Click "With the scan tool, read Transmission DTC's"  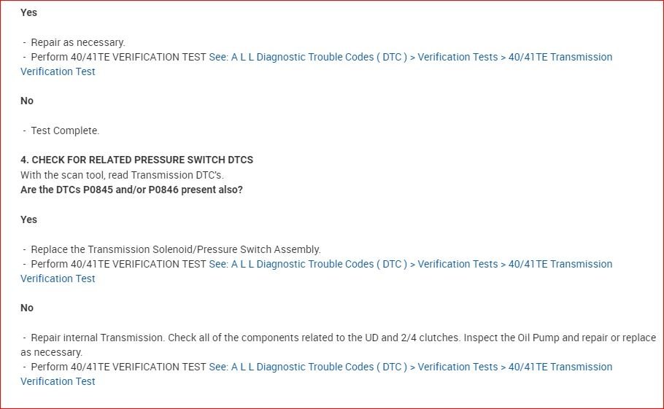point(123,175)
